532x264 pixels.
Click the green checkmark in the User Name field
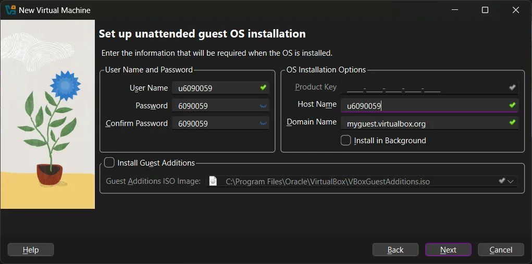tap(263, 87)
